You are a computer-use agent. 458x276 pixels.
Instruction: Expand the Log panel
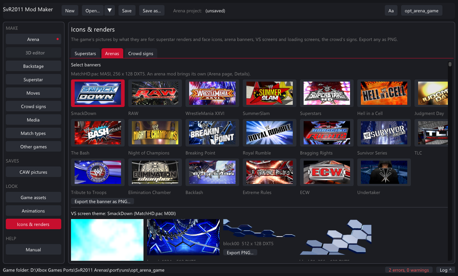pos(446,270)
